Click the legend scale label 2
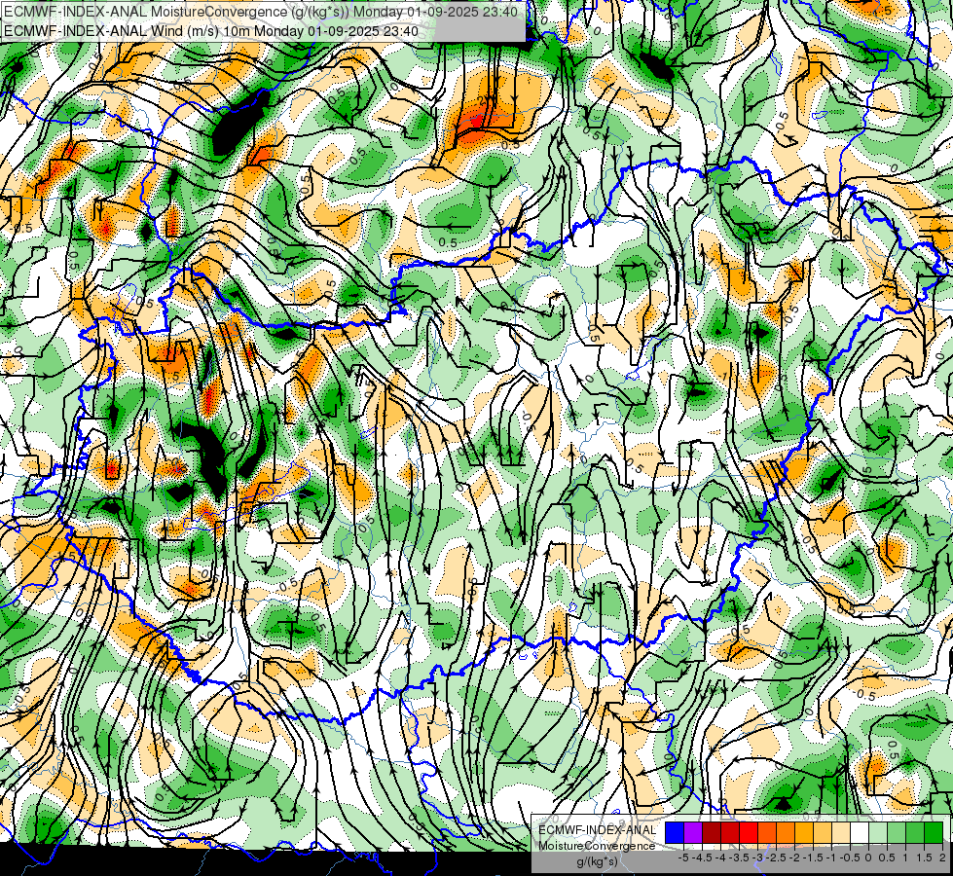Image resolution: width=953 pixels, height=876 pixels. 942,858
